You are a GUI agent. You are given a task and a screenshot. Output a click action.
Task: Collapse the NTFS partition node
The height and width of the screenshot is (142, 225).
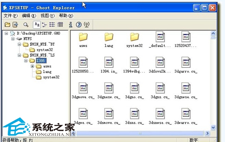coord(13,39)
